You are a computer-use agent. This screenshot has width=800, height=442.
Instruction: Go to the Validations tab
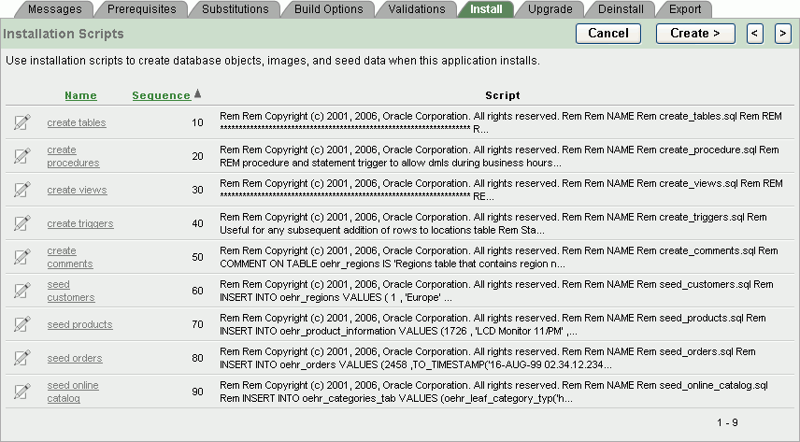pyautogui.click(x=416, y=9)
